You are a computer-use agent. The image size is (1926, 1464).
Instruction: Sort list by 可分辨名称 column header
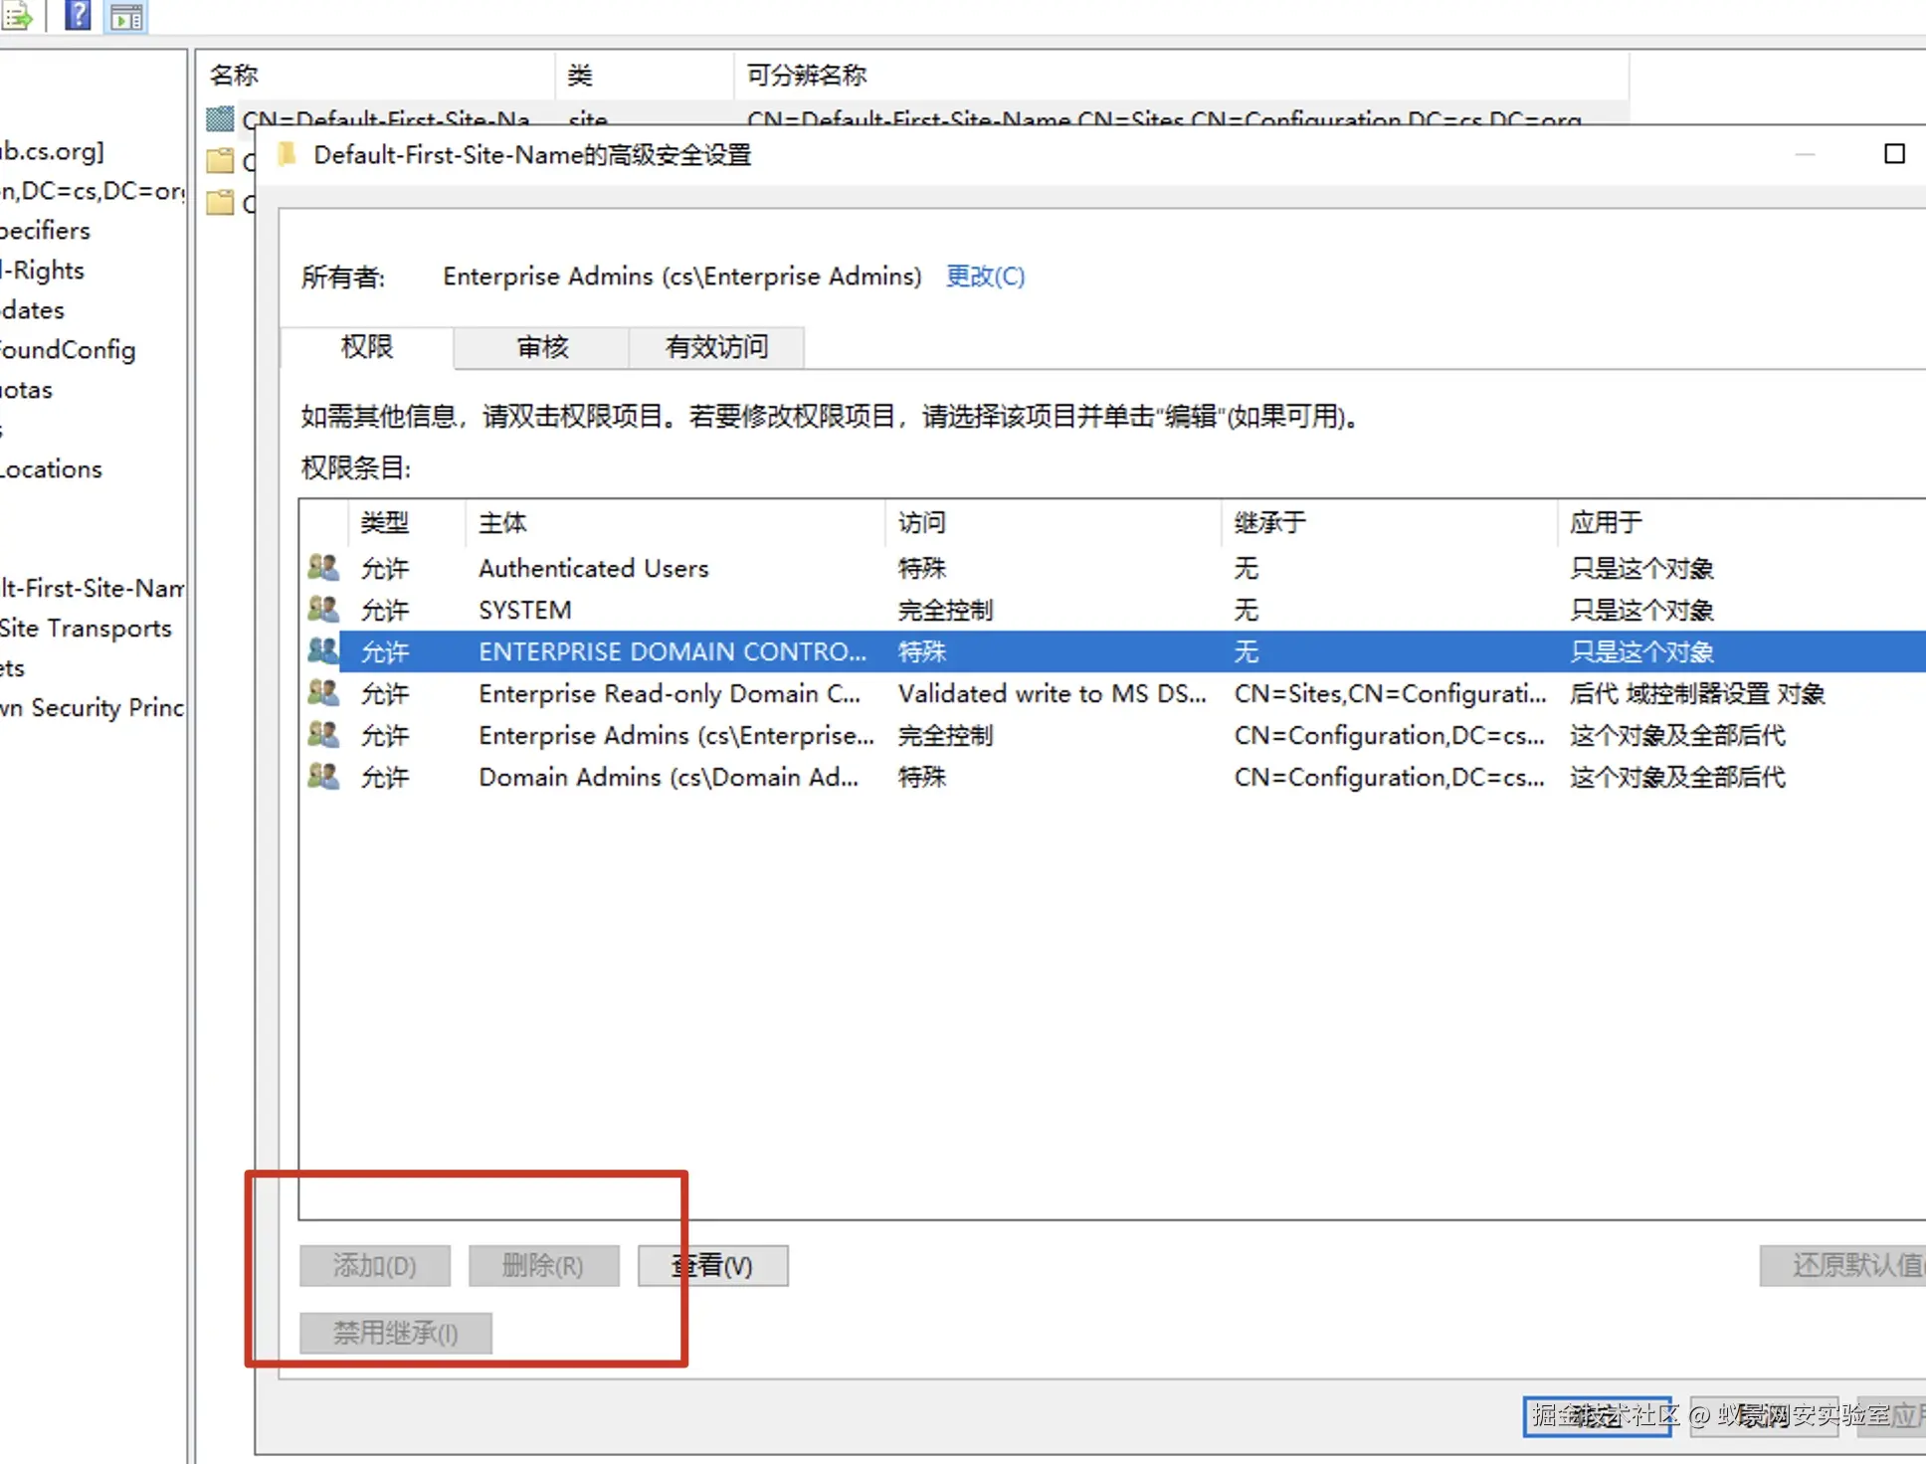tap(806, 76)
